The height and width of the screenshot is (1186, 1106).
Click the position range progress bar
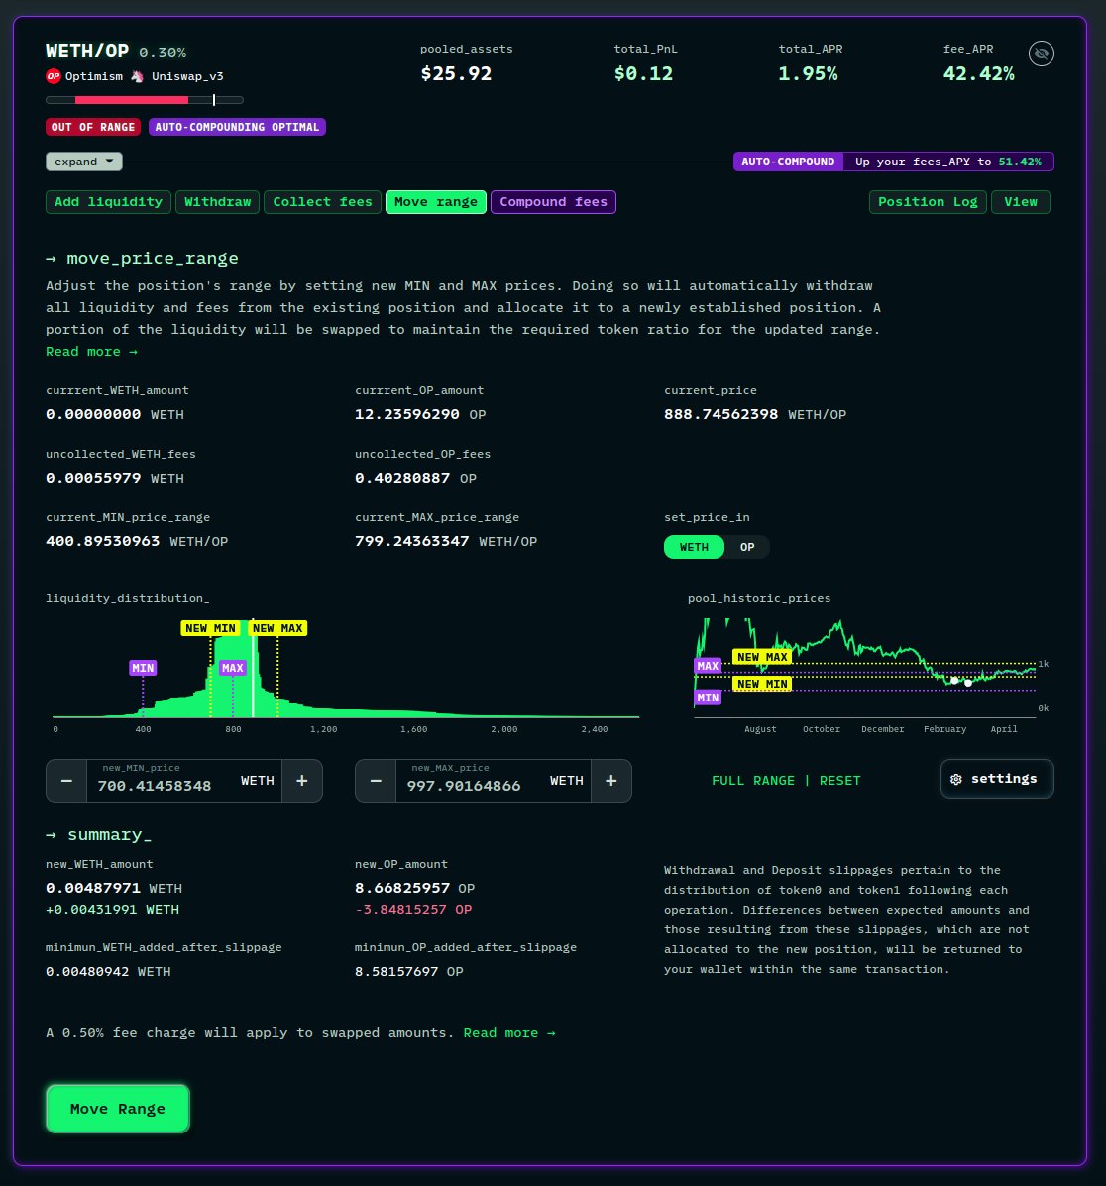click(x=145, y=100)
